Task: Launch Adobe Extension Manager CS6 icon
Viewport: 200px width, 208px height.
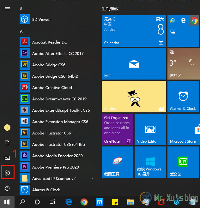Action: point(25,122)
